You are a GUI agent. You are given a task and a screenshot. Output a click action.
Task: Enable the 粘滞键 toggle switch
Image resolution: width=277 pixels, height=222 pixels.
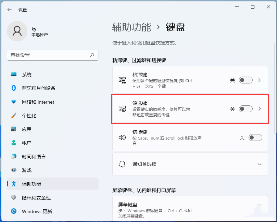point(245,80)
